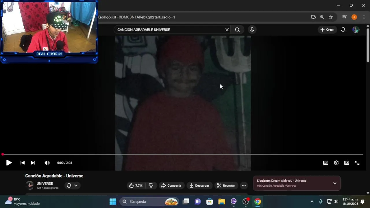Open Chrome zoom indicator

(322, 17)
